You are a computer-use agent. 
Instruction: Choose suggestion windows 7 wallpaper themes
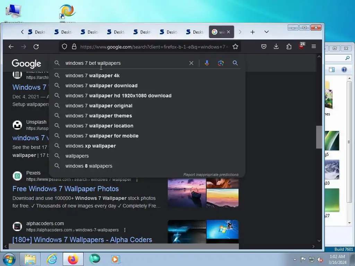(x=147, y=116)
